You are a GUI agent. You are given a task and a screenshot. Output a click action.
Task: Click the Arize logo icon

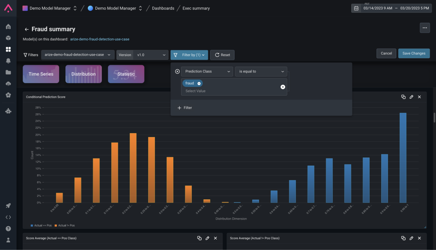tap(8, 8)
